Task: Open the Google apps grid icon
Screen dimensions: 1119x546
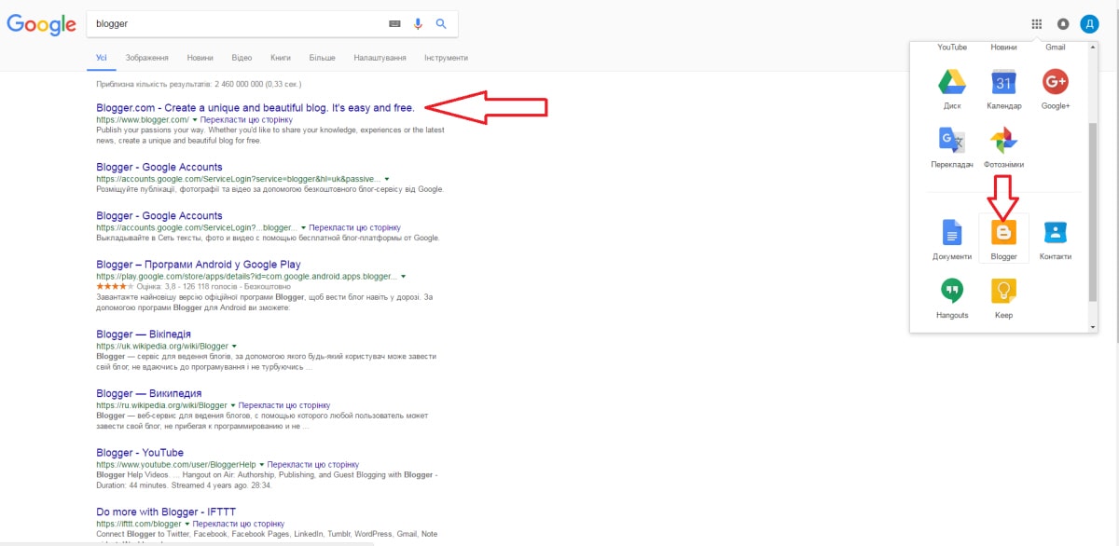Action: 1037,24
